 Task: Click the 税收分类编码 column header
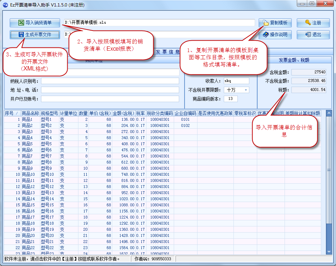[x=160, y=113]
